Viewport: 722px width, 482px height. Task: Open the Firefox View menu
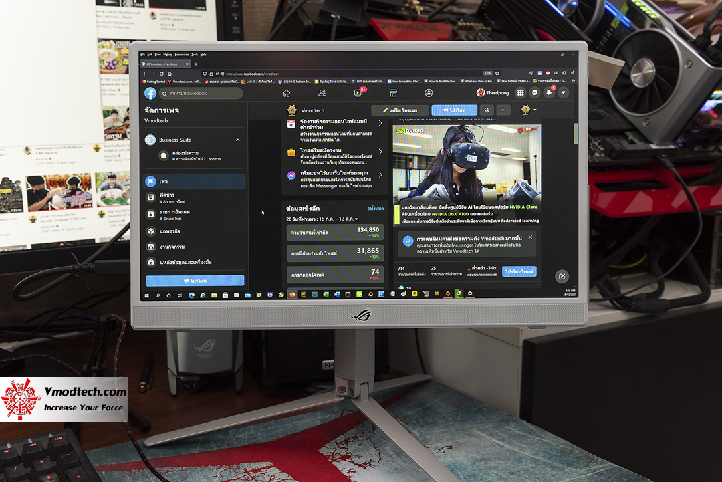[x=158, y=55]
